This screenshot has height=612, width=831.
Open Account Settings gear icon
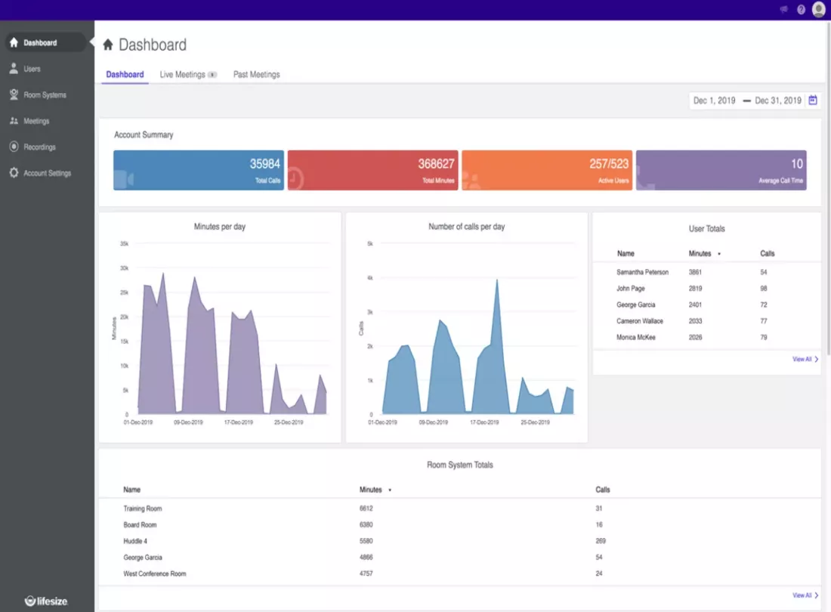(14, 173)
